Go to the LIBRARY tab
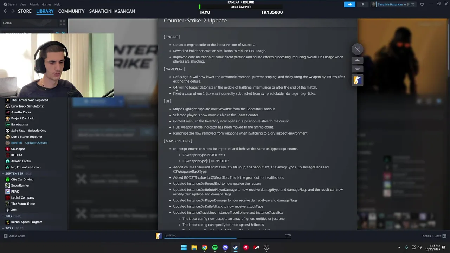Viewport: 450px width, 253px height. pyautogui.click(x=45, y=11)
